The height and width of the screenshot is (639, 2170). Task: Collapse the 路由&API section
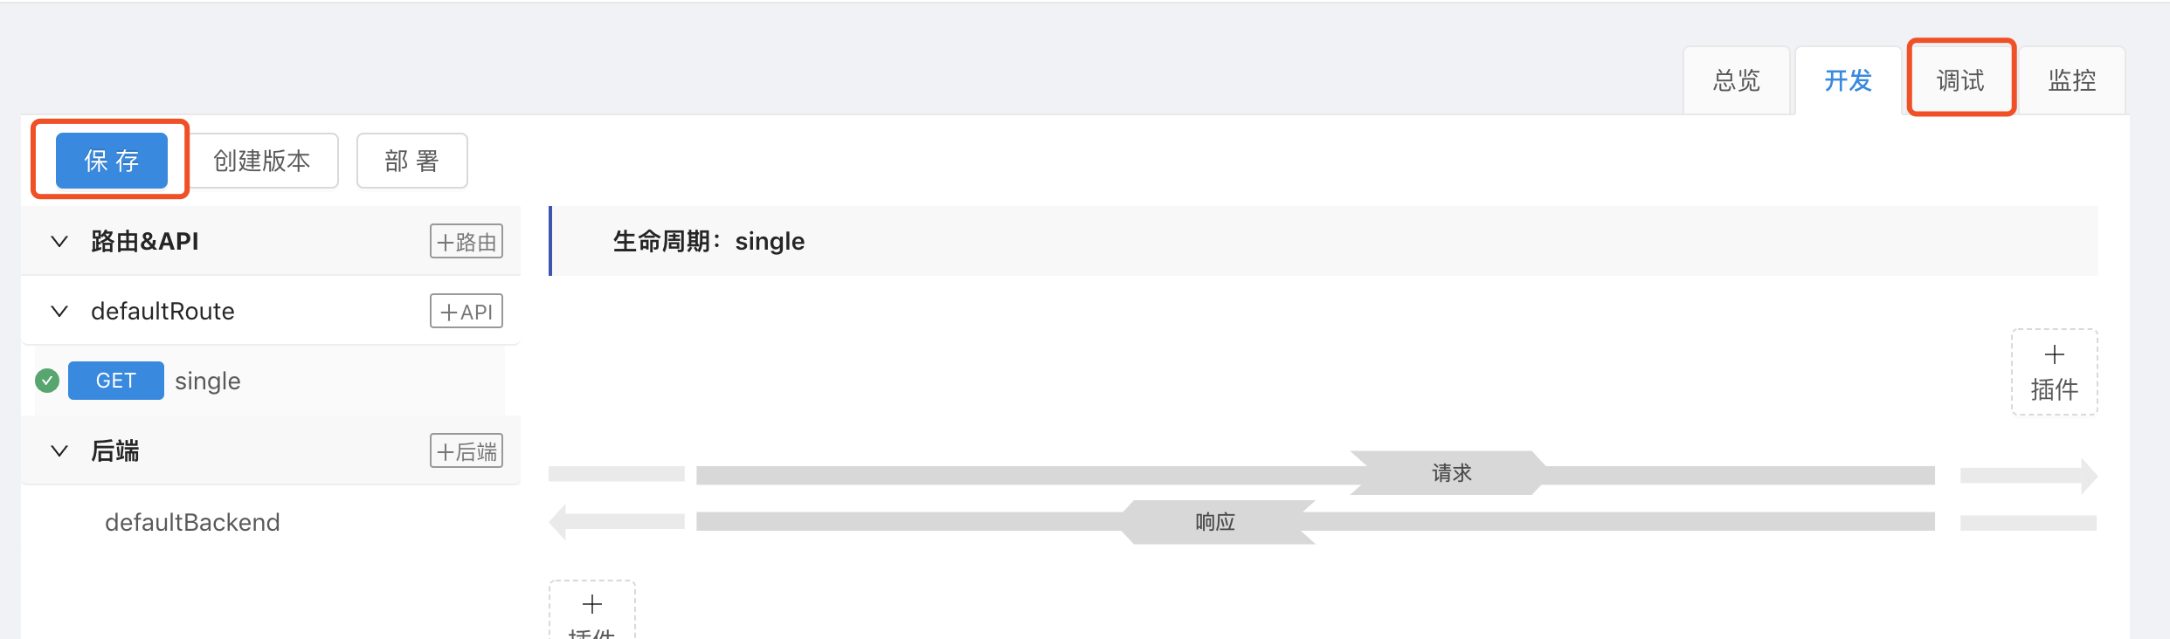59,242
